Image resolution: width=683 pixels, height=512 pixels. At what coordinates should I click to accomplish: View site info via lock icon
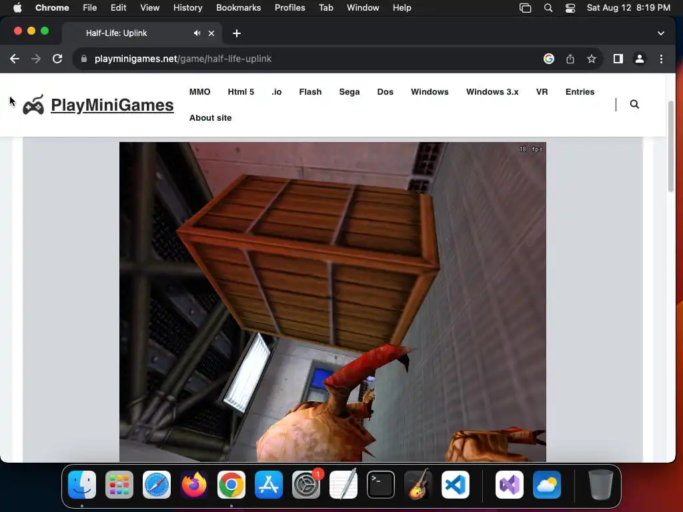(x=84, y=59)
